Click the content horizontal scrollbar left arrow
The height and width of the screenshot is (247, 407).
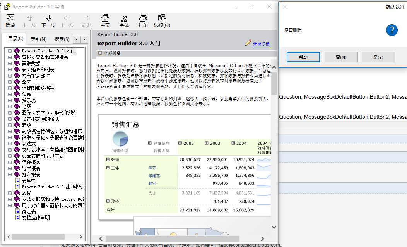[101, 239]
